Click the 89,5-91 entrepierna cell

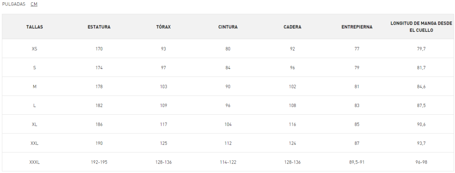click(x=357, y=162)
